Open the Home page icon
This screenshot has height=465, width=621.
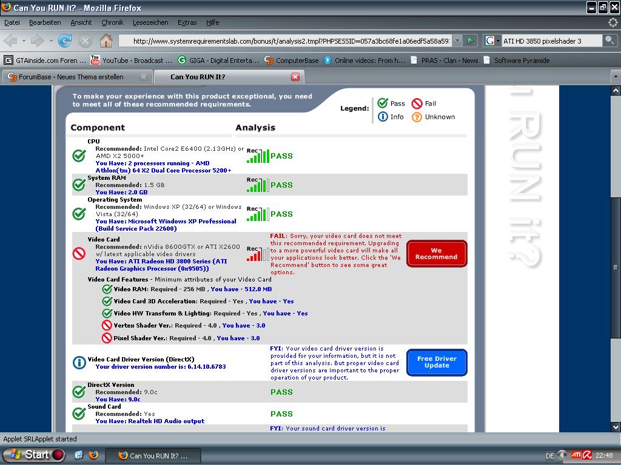[106, 41]
